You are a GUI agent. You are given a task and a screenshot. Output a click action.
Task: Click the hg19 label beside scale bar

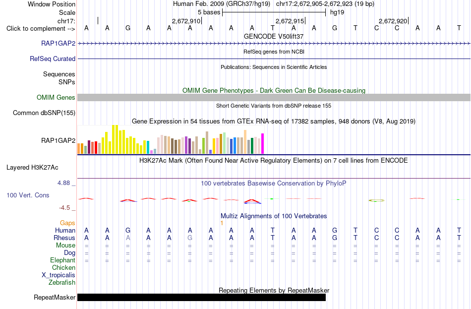pos(337,12)
